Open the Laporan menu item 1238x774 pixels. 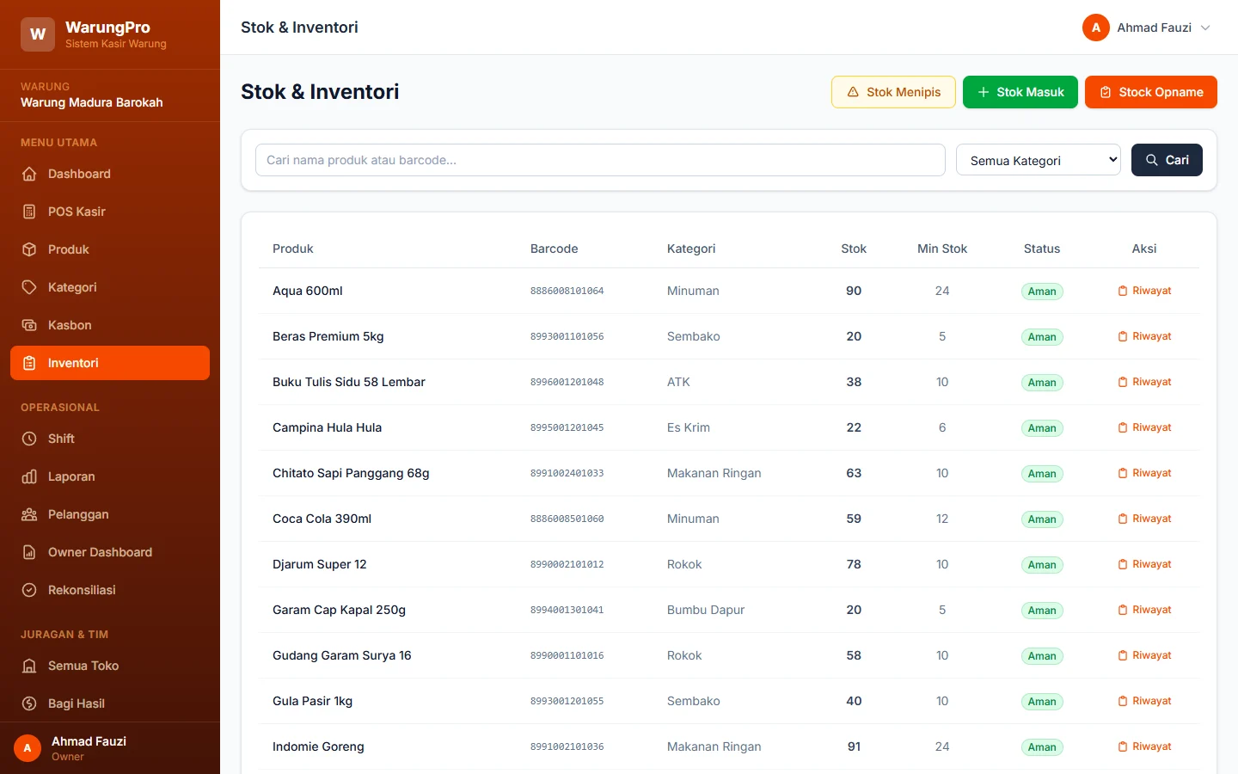coord(110,476)
